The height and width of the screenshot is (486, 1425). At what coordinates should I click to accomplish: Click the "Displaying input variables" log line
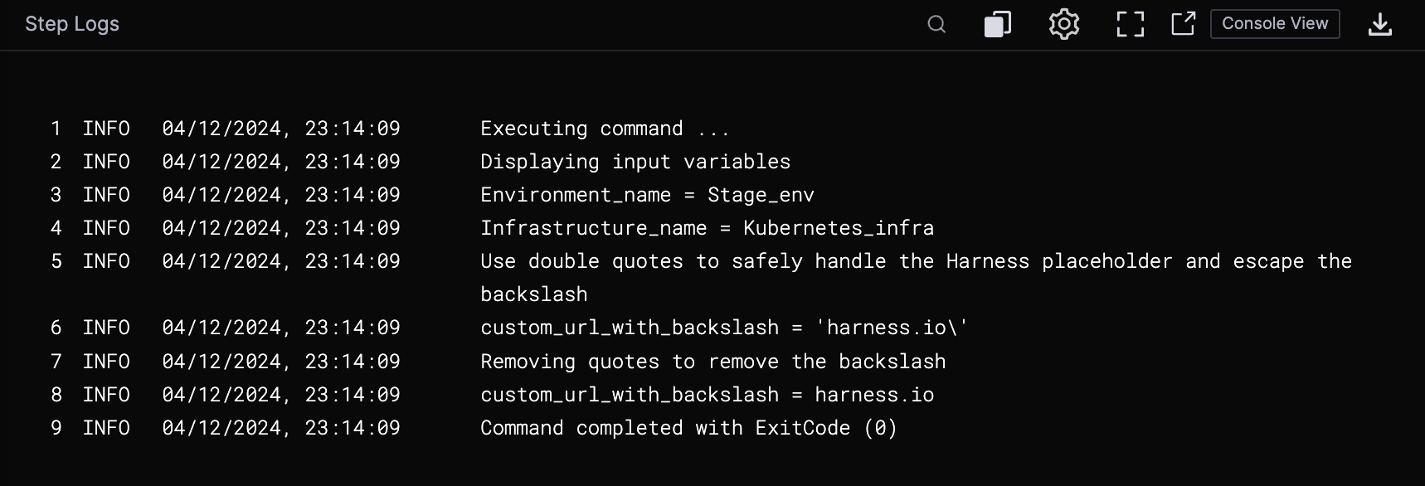pos(635,162)
